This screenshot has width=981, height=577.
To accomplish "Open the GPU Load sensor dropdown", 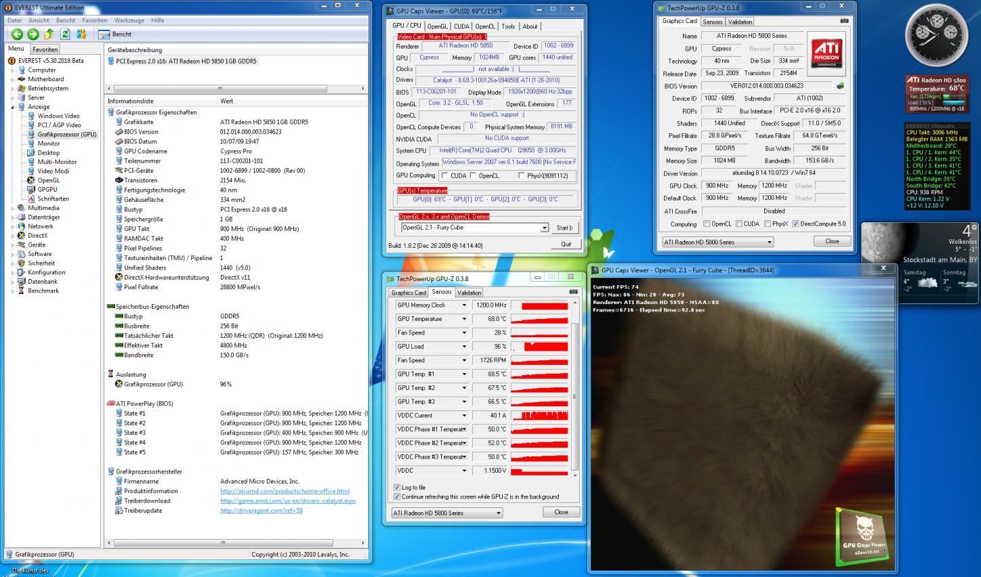I will tap(464, 347).
